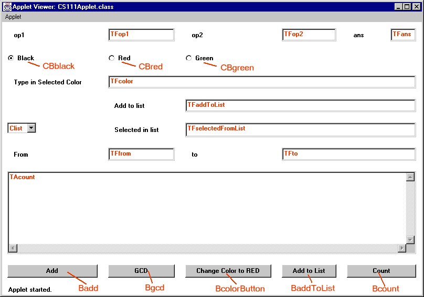The height and width of the screenshot is (297, 424).
Task: Click the op1 text field
Action: (x=141, y=35)
